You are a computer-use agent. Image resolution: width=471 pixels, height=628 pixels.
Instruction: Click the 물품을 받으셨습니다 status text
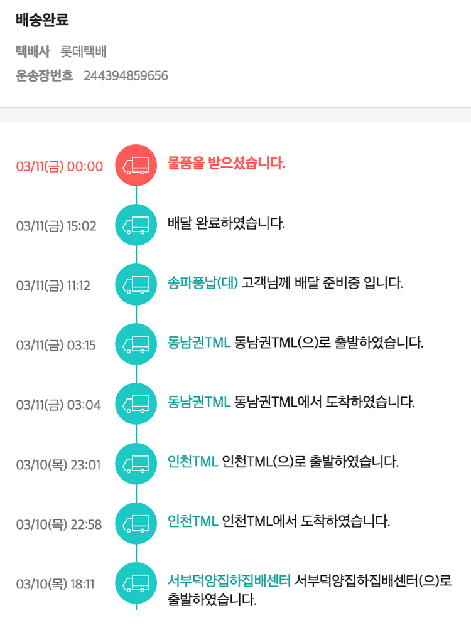(x=227, y=164)
